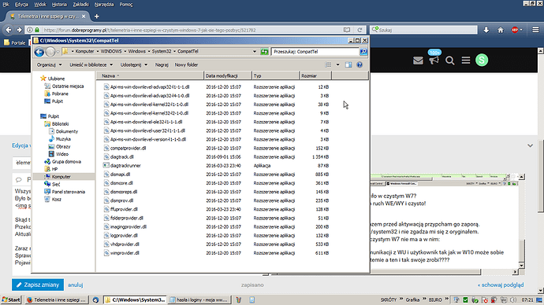This screenshot has width=544, height=305.
Task: Click the Zapisz zmiany button
Action: [x=38, y=285]
